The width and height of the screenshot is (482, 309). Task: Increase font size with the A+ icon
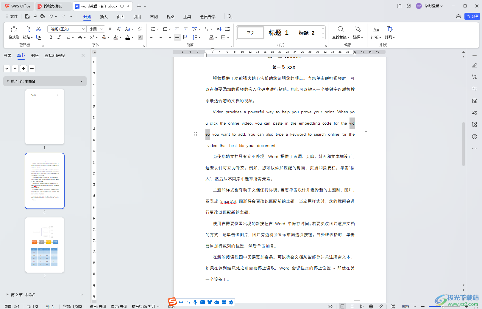110,29
